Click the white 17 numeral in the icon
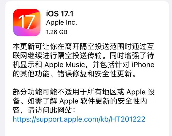 tap(26, 22)
